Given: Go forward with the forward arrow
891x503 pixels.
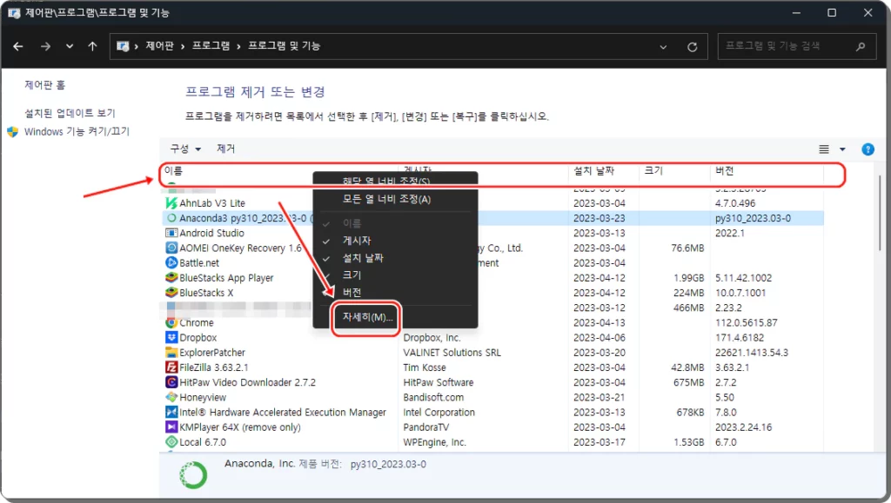Looking at the screenshot, I should (x=45, y=47).
